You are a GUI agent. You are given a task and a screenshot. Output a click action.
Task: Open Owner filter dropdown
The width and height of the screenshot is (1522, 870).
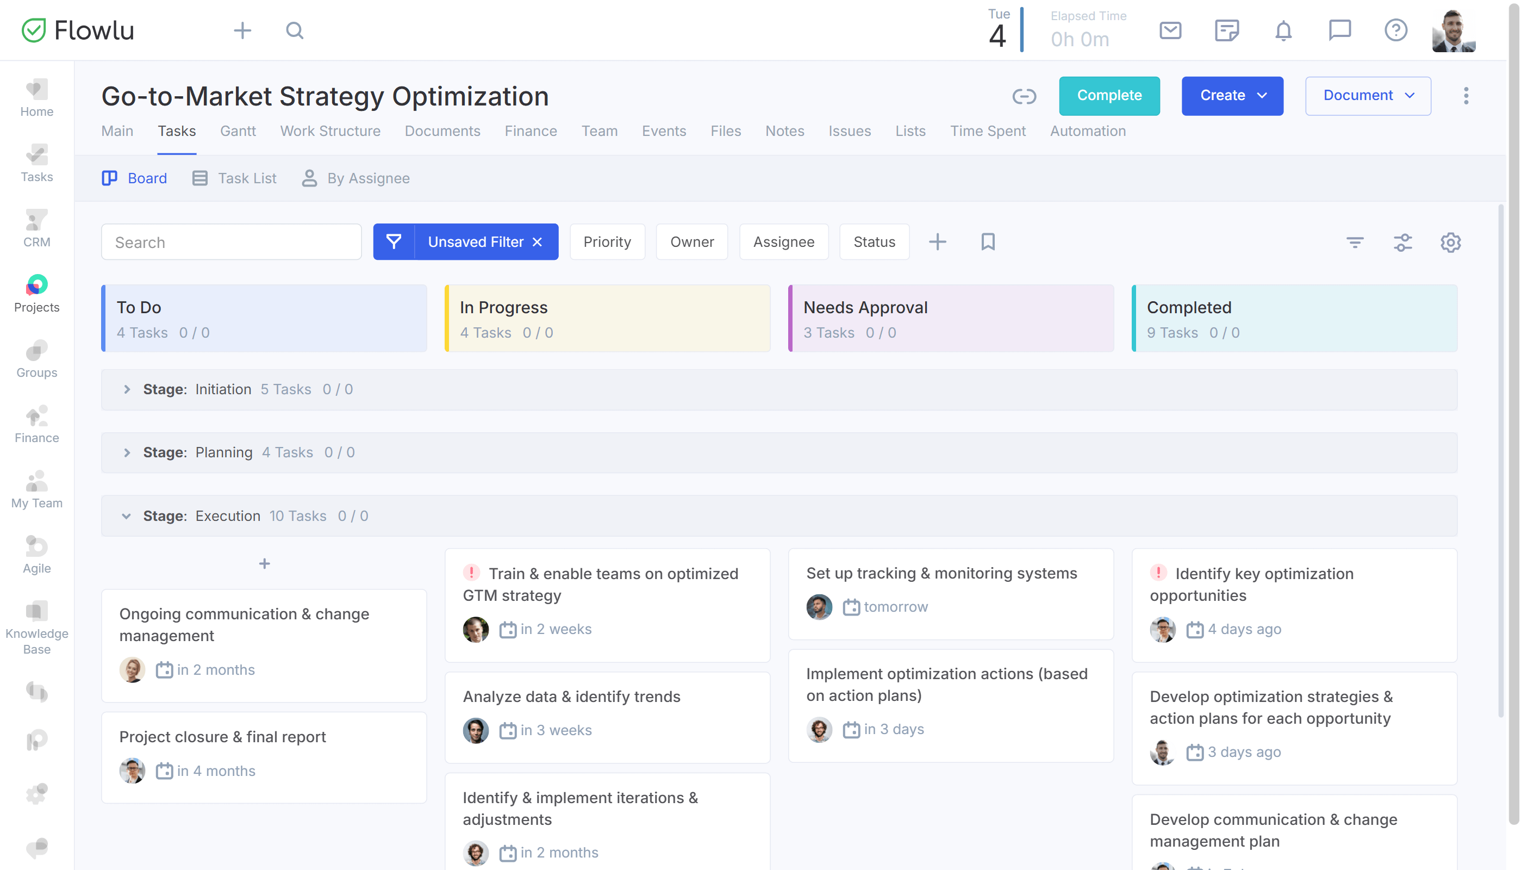coord(692,242)
